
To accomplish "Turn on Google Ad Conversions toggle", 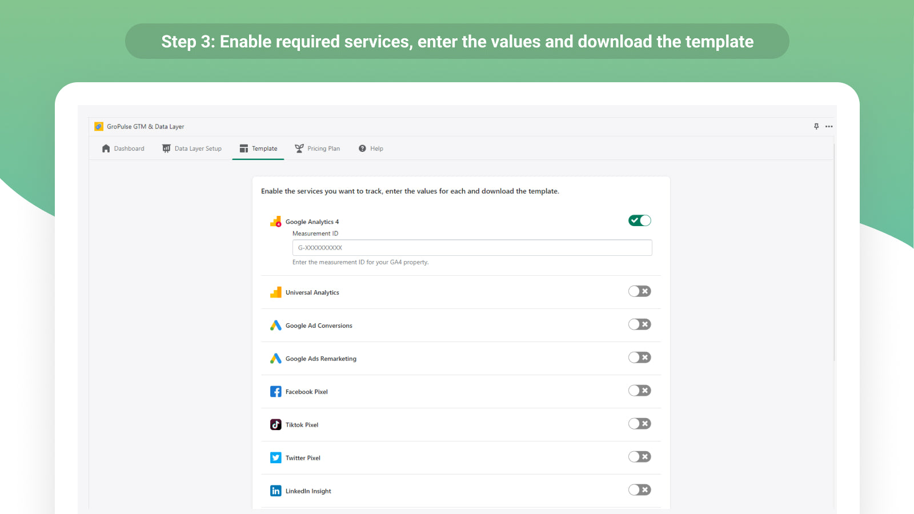I will pos(639,324).
